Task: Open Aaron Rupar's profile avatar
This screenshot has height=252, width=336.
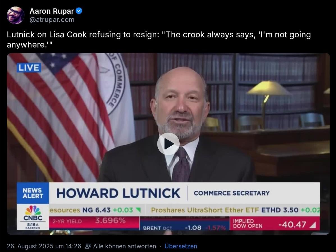Action: point(15,15)
